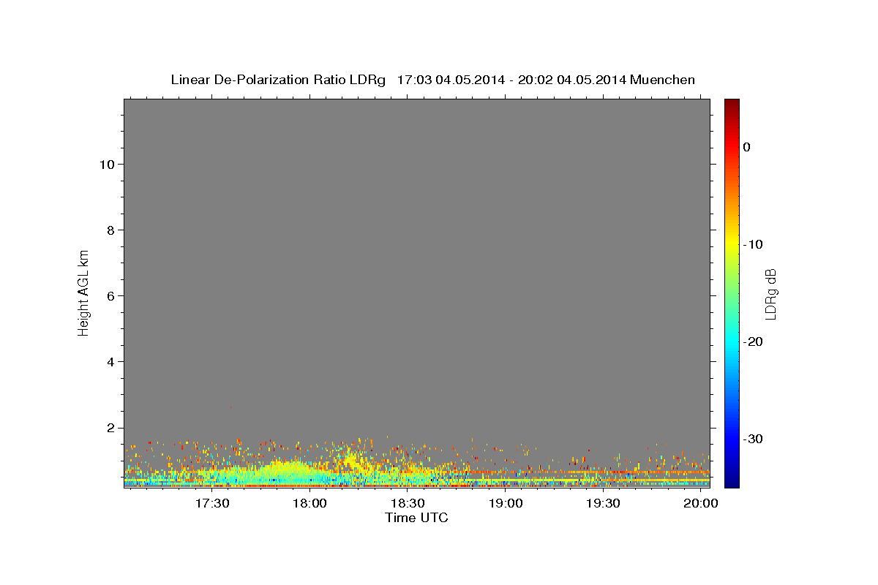Select the 20:00 time tick label

point(701,504)
